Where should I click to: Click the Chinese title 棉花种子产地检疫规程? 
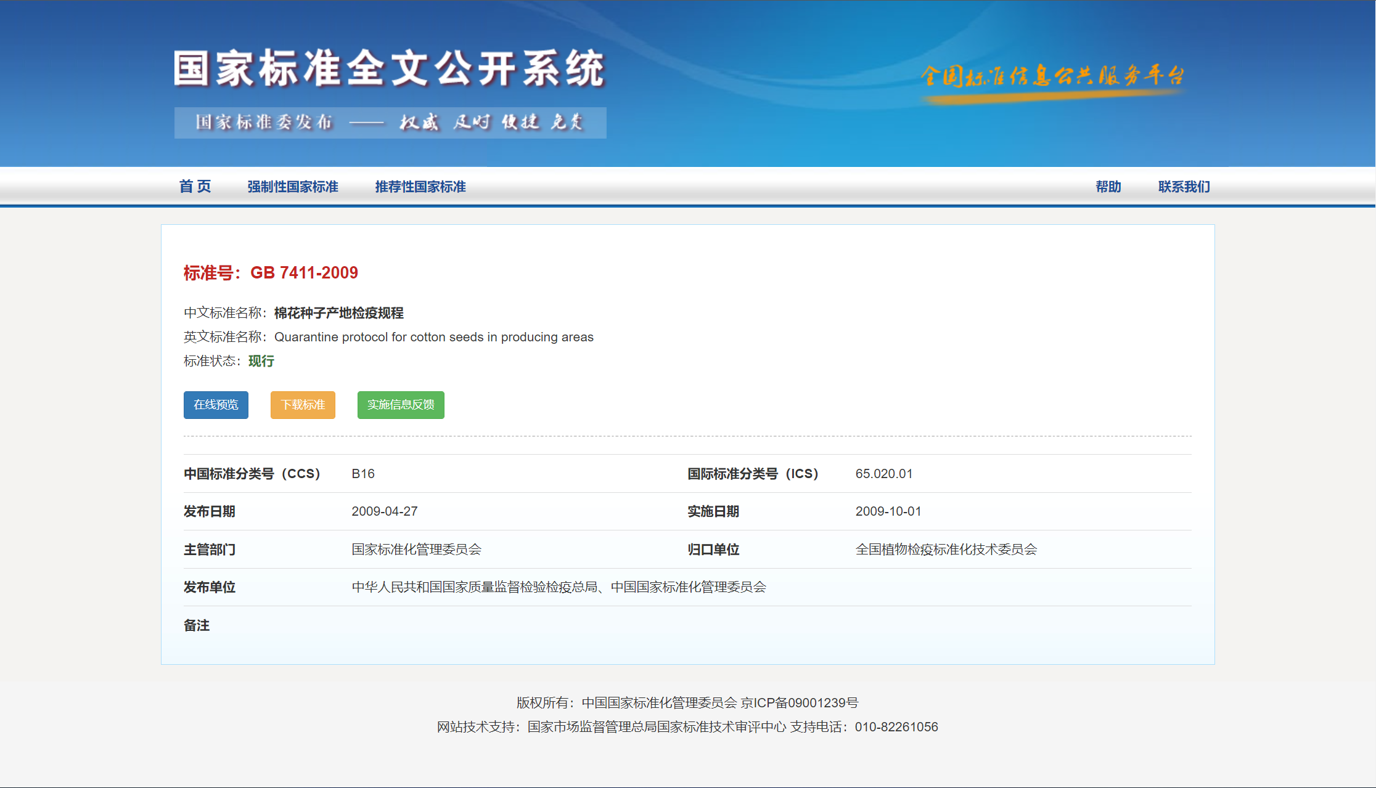(x=338, y=313)
